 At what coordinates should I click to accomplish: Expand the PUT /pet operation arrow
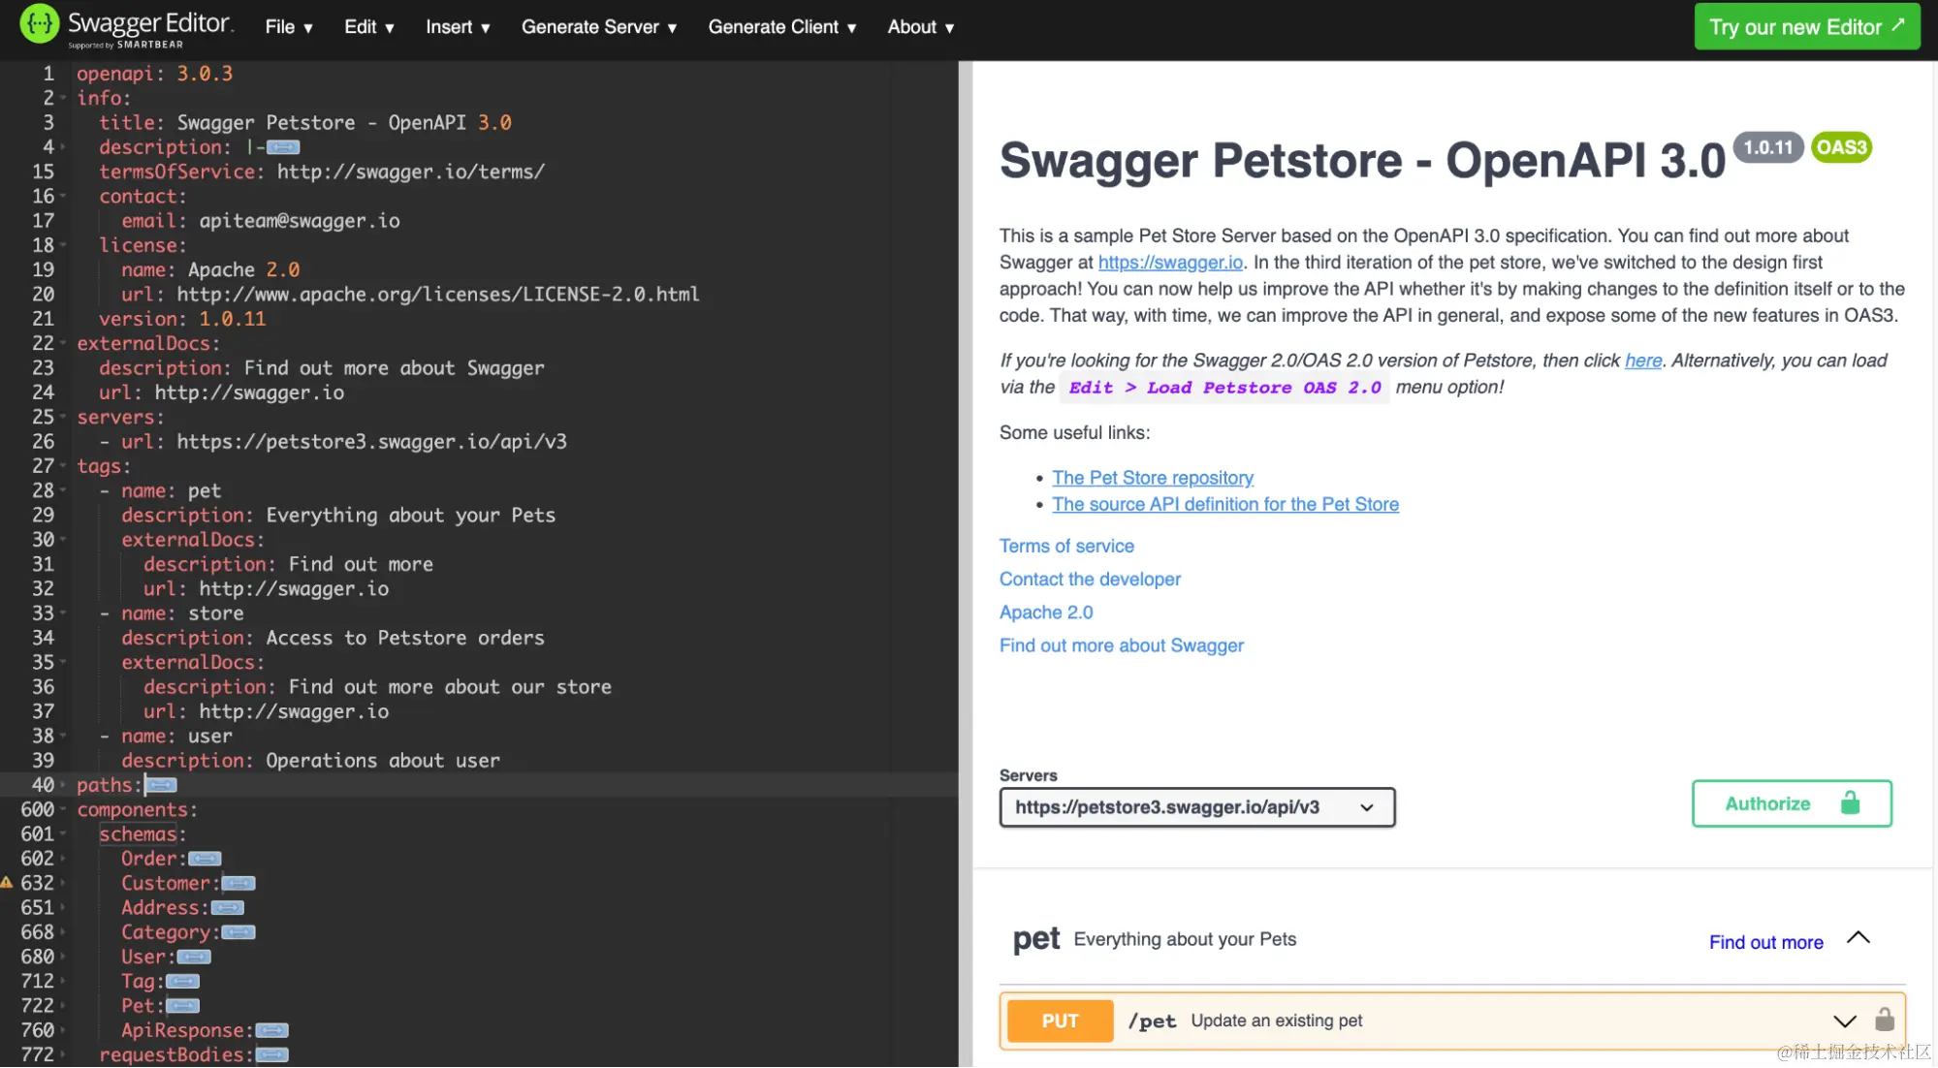pos(1844,1021)
